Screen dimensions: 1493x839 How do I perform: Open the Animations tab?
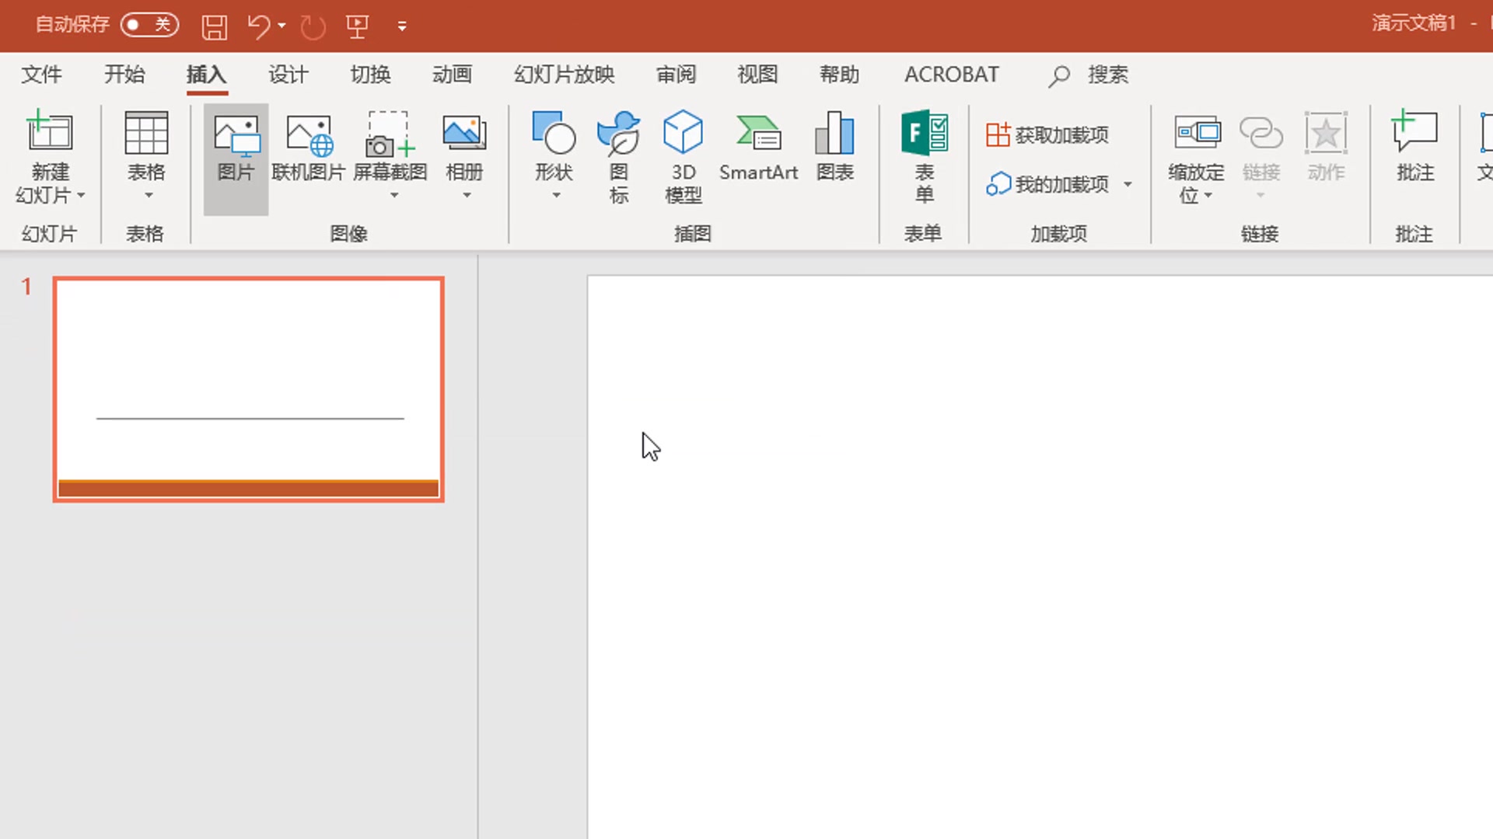click(452, 75)
